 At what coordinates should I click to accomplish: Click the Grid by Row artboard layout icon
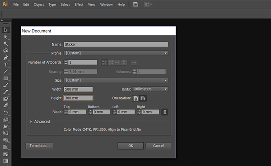(x=104, y=62)
